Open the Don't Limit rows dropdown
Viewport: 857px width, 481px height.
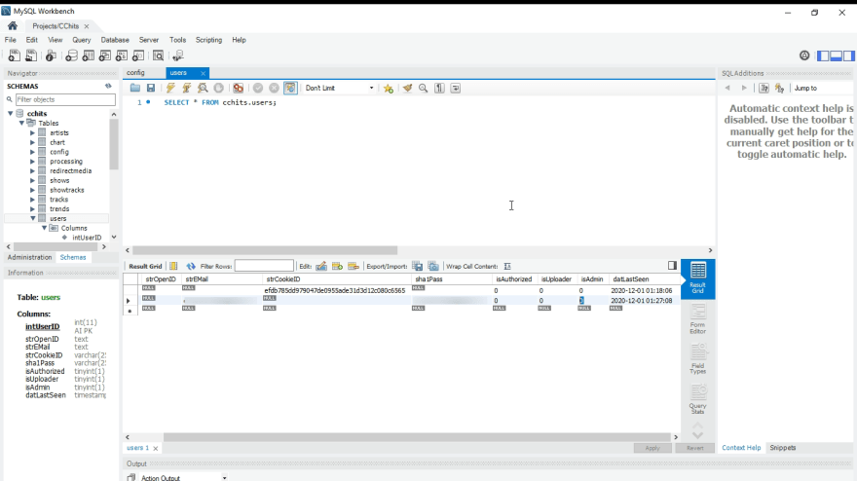(339, 88)
